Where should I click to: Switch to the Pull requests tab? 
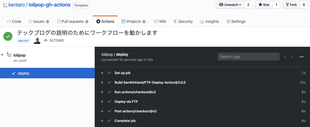click(x=73, y=21)
